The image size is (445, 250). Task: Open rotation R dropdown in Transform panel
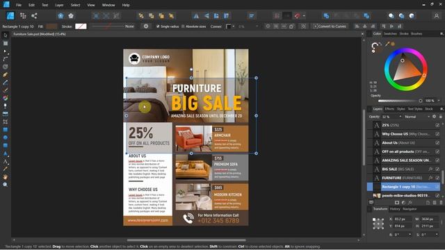click(x=410, y=235)
